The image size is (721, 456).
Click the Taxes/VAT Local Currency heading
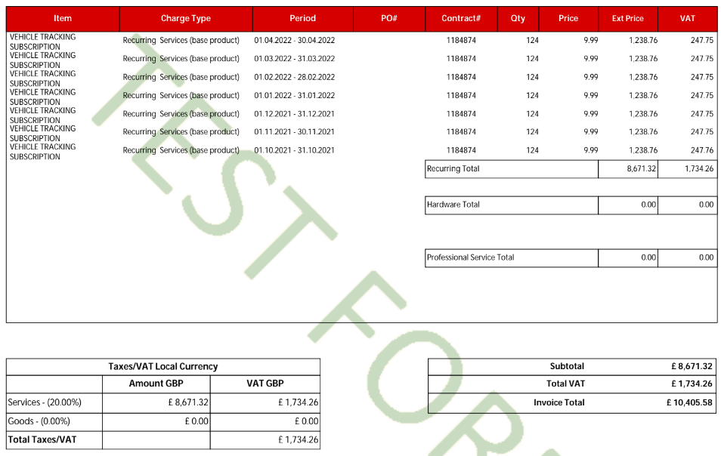click(x=162, y=366)
